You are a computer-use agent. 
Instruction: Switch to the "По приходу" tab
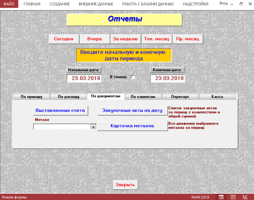pyautogui.click(x=31, y=97)
